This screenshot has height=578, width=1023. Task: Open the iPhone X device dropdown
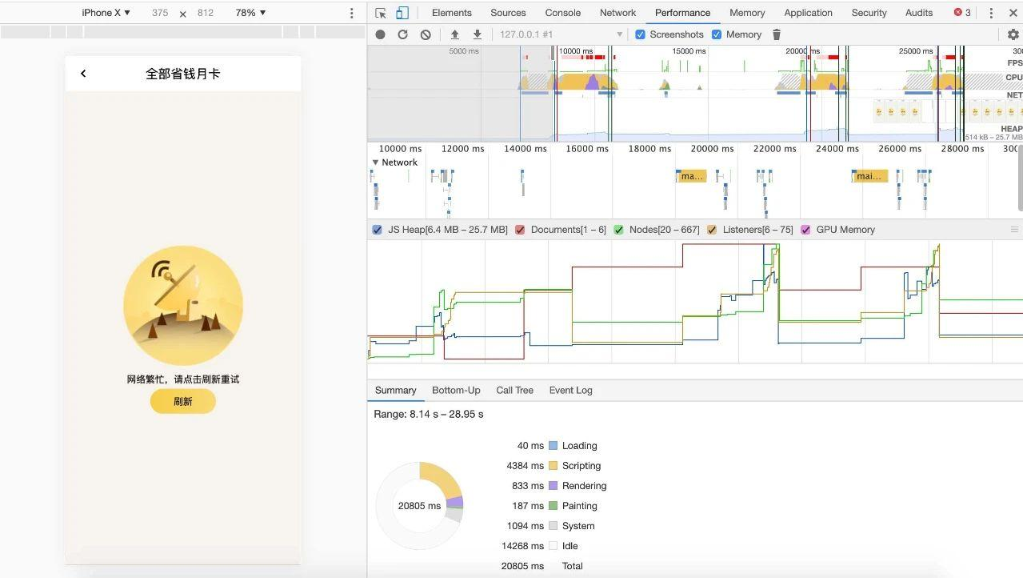point(106,13)
